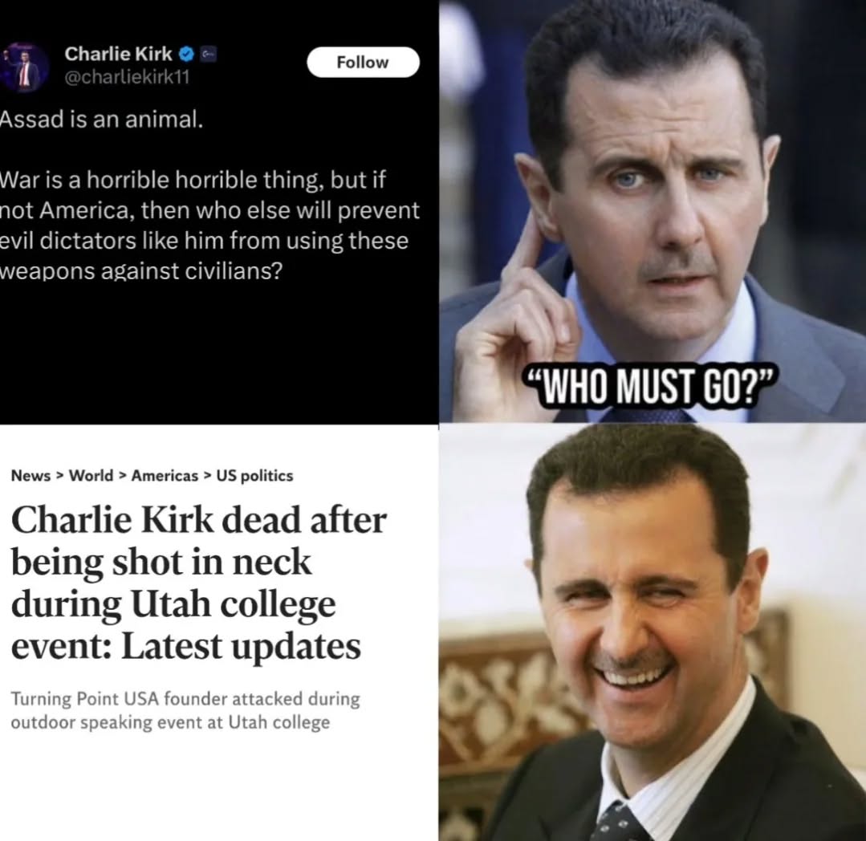Go to the News breadcrumb
866x841 pixels.
click(x=31, y=475)
